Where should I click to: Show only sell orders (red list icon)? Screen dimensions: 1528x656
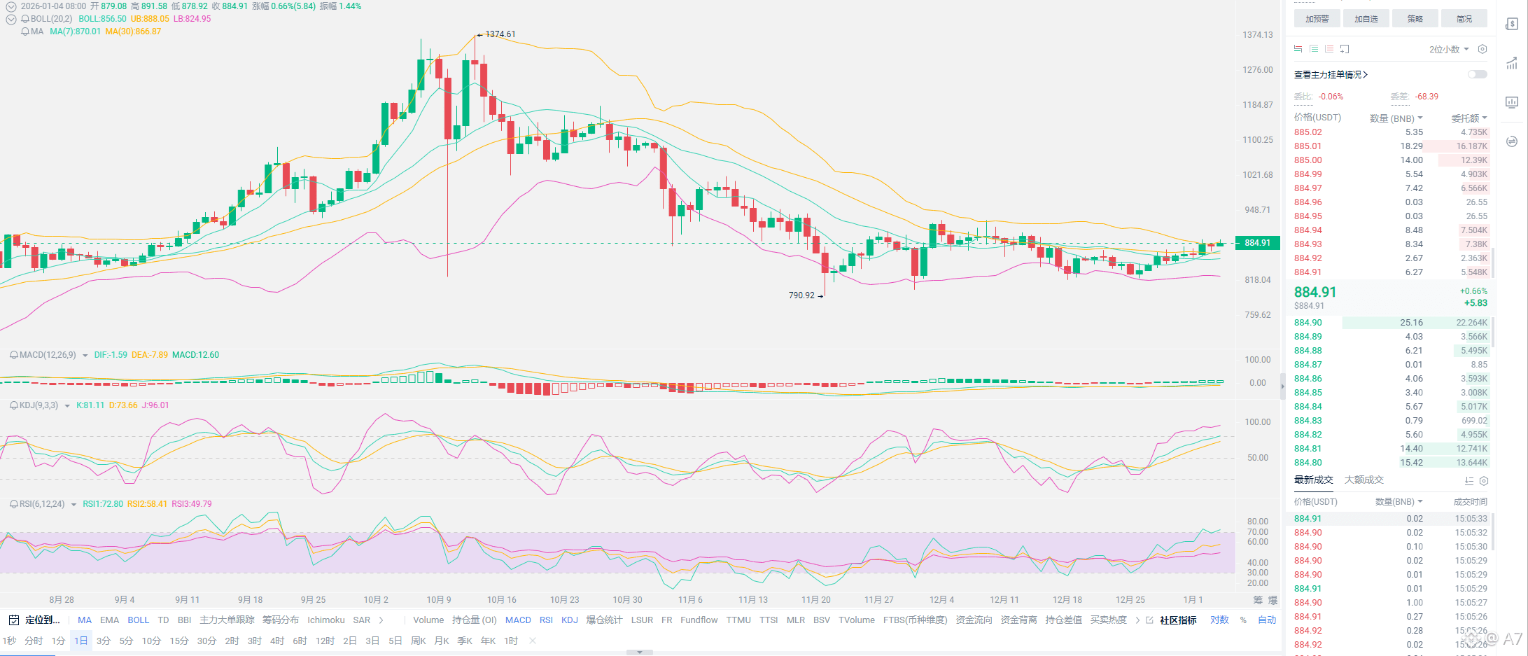[x=1329, y=49]
